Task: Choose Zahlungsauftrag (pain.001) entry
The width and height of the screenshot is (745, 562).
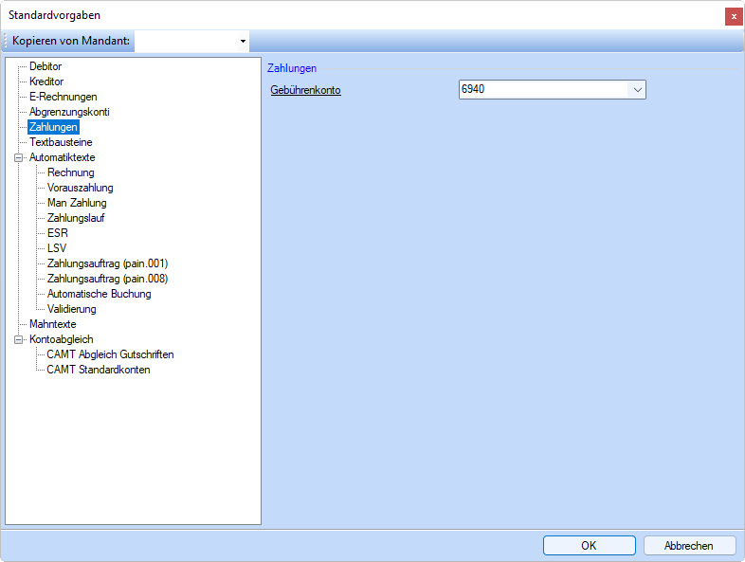Action: click(107, 263)
